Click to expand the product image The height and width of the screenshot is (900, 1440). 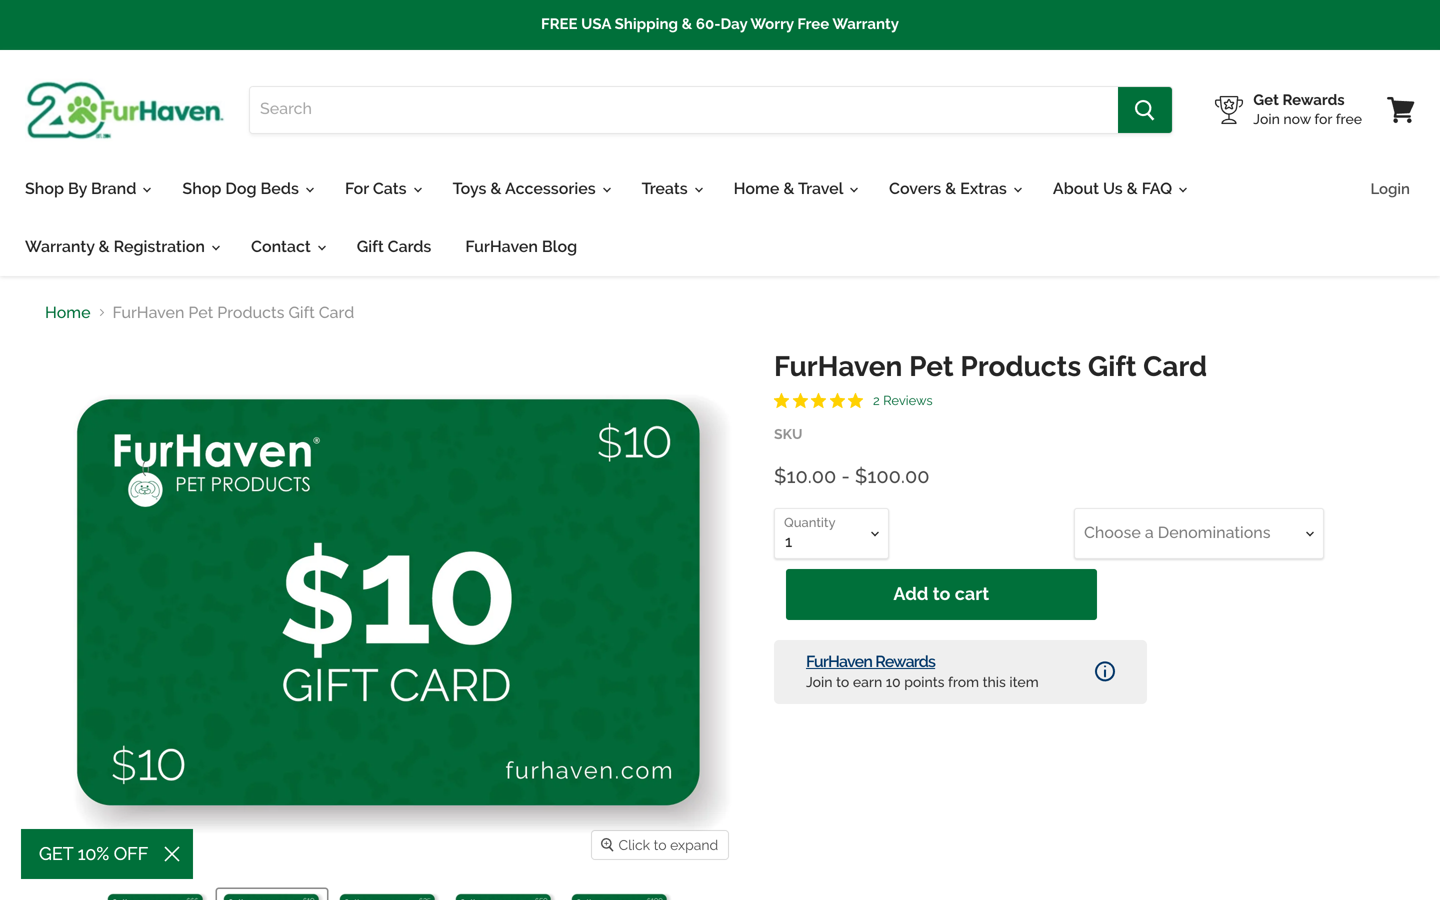[x=659, y=844]
